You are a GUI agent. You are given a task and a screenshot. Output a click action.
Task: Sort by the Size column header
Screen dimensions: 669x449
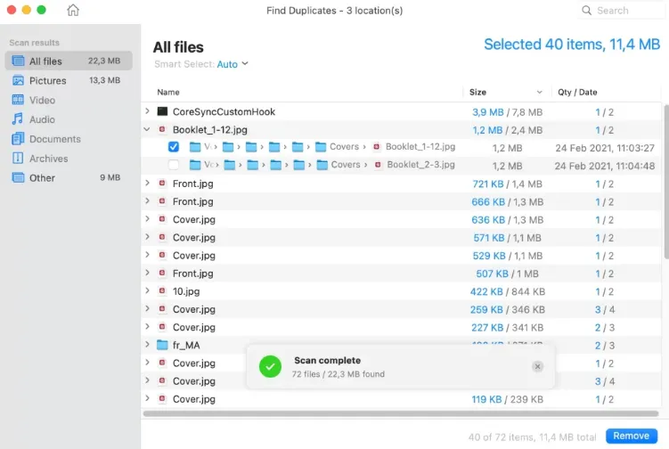(506, 92)
